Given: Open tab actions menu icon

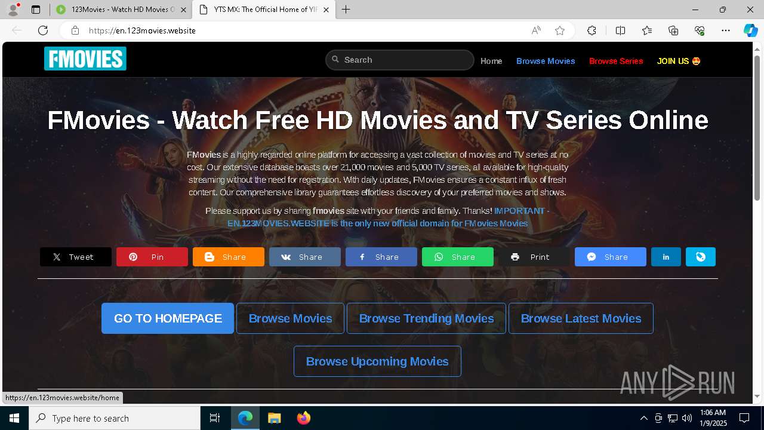Looking at the screenshot, I should (x=36, y=10).
